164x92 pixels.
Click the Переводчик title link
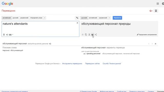pyautogui.click(x=8, y=11)
